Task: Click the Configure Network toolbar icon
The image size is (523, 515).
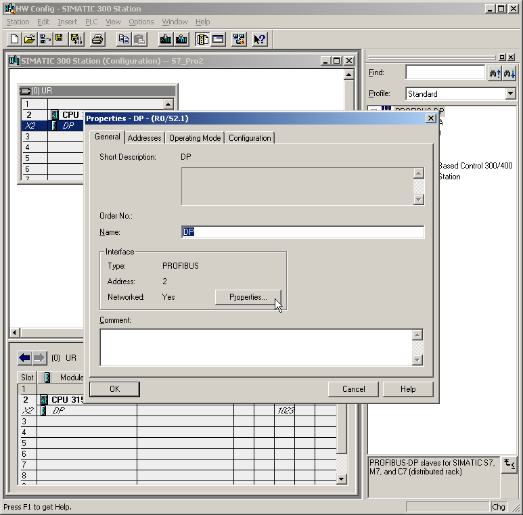Action: click(x=239, y=39)
